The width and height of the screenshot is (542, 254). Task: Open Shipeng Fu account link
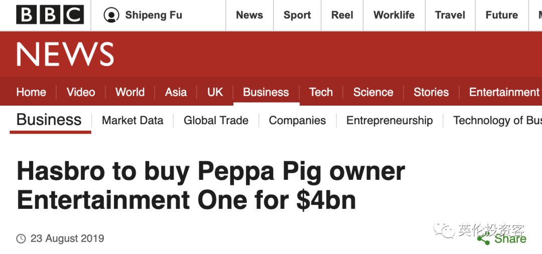[154, 15]
